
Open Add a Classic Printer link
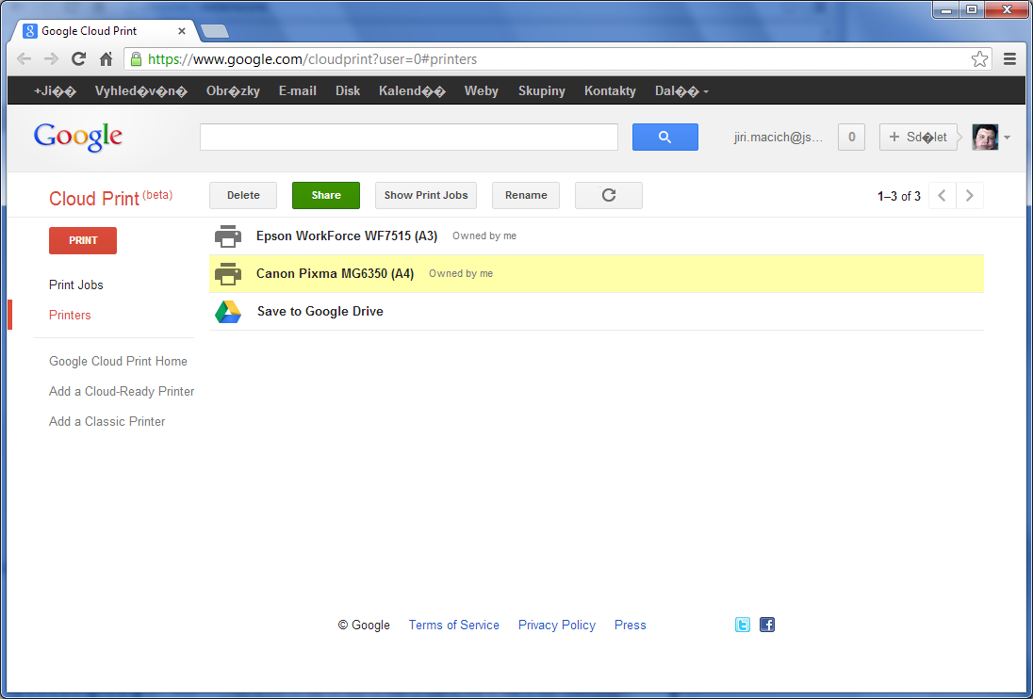click(x=107, y=422)
